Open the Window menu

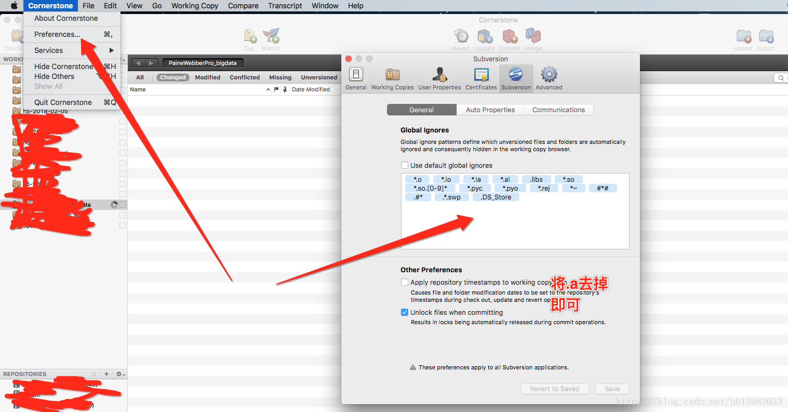[325, 6]
